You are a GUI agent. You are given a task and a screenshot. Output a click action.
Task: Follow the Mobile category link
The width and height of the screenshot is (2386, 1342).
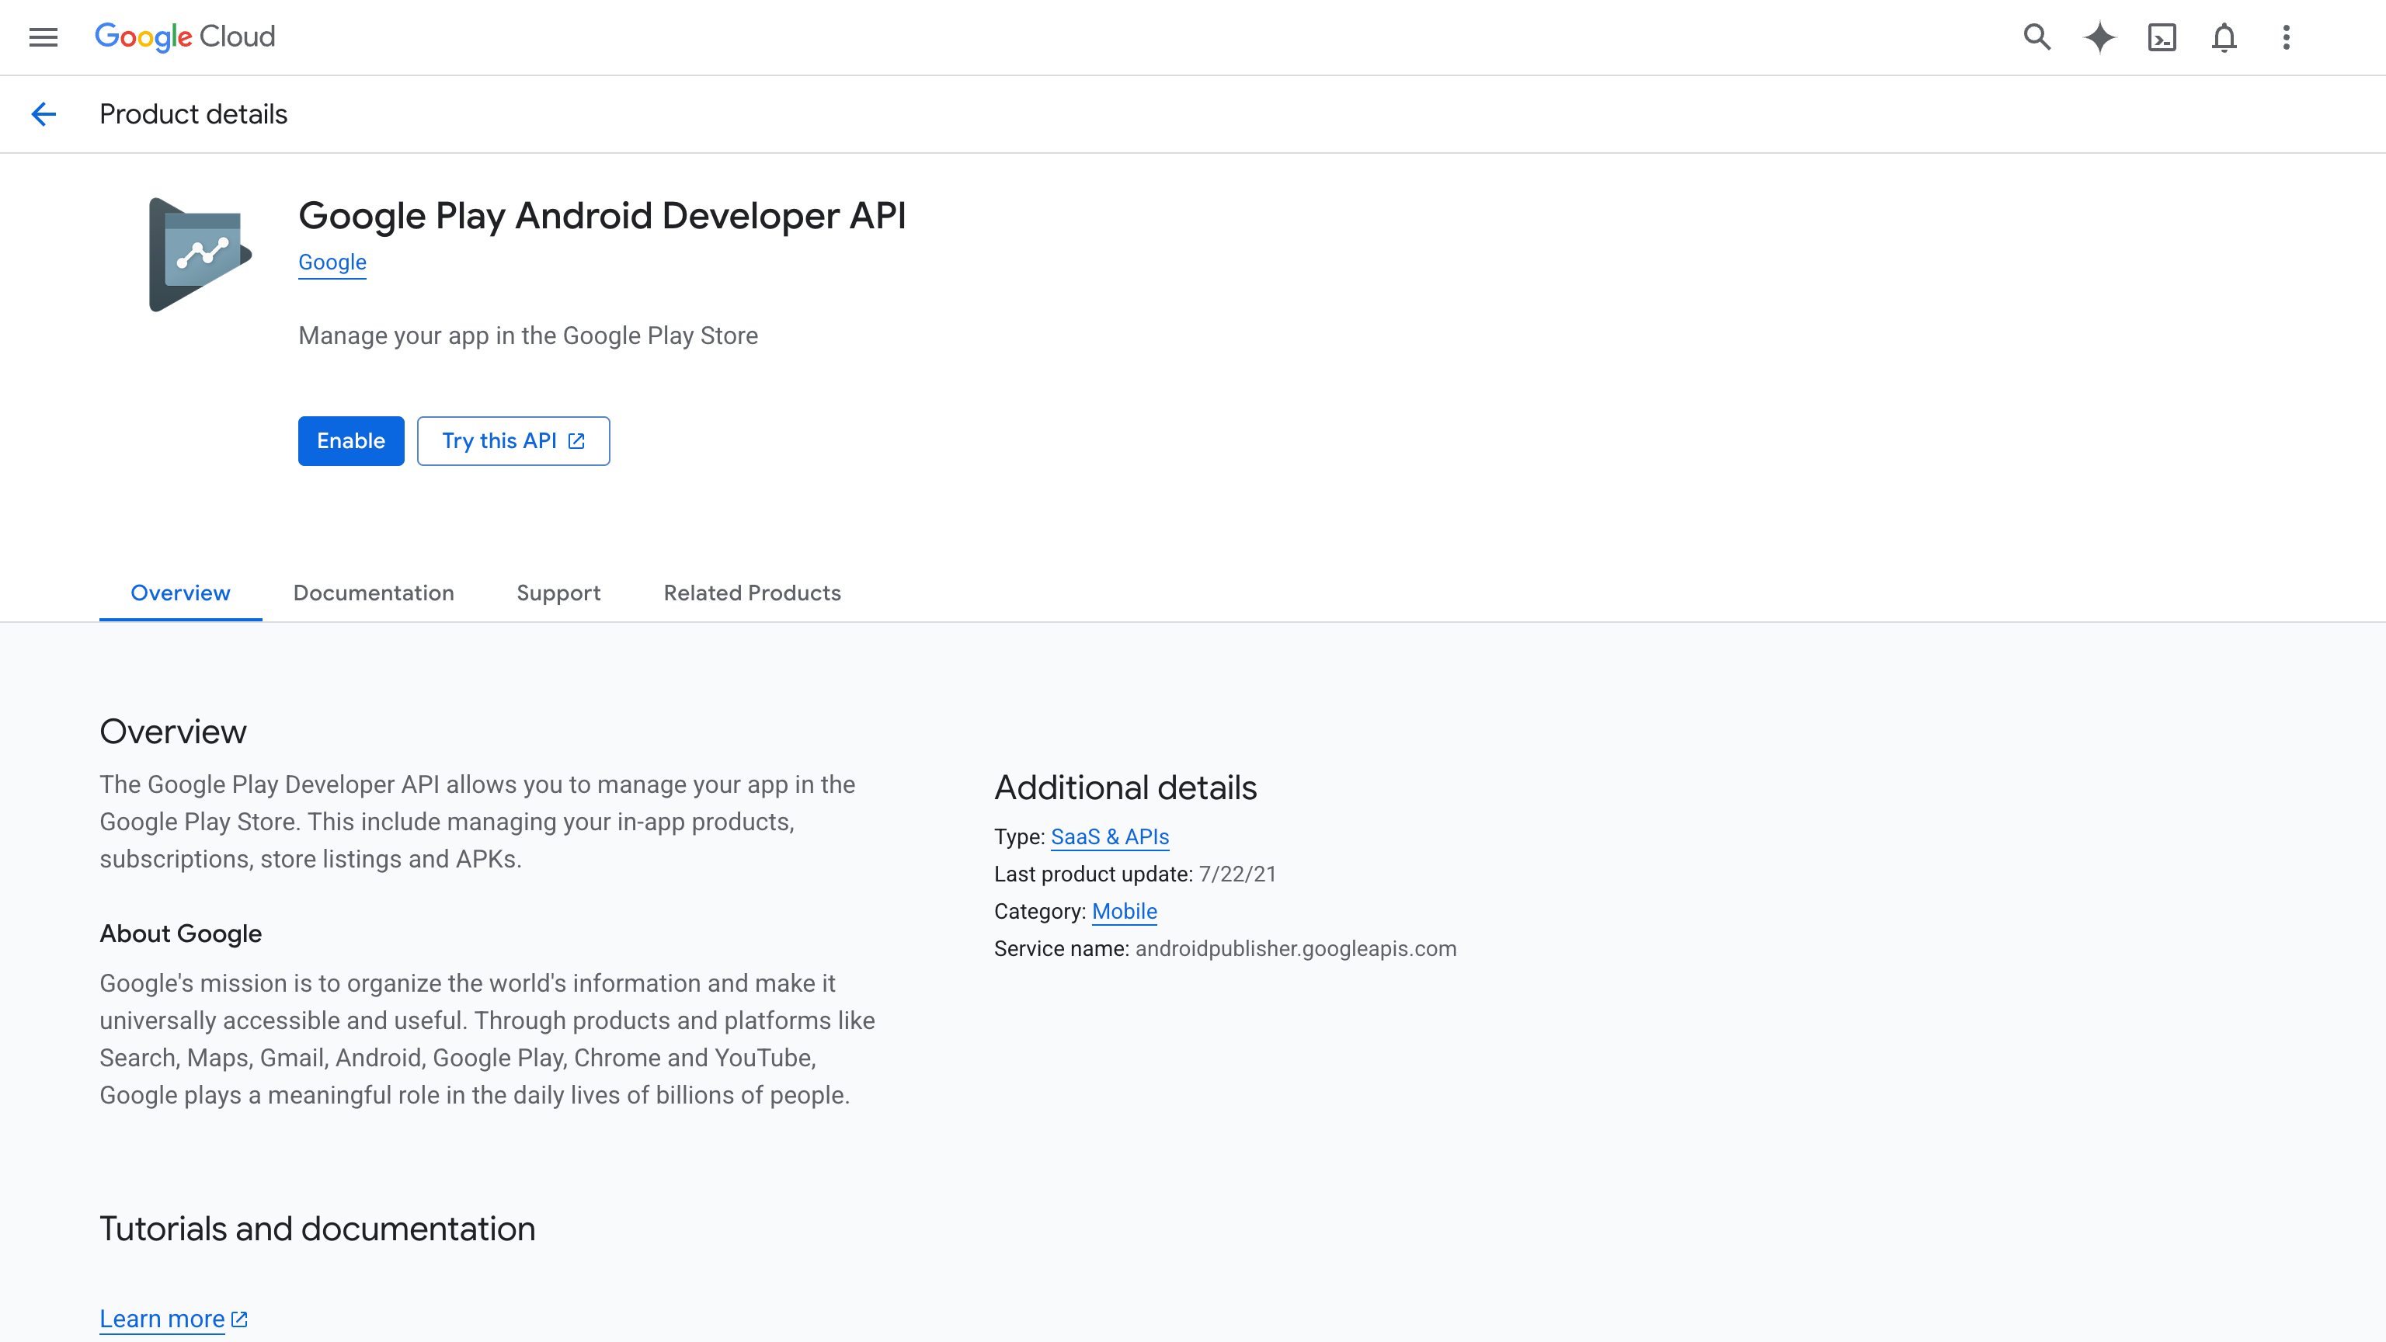click(x=1125, y=911)
